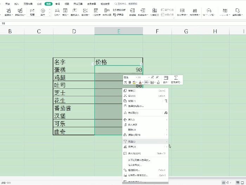Screen dimensions: 246x185
Task: Click the cell containing 可乐
Action: point(74,123)
